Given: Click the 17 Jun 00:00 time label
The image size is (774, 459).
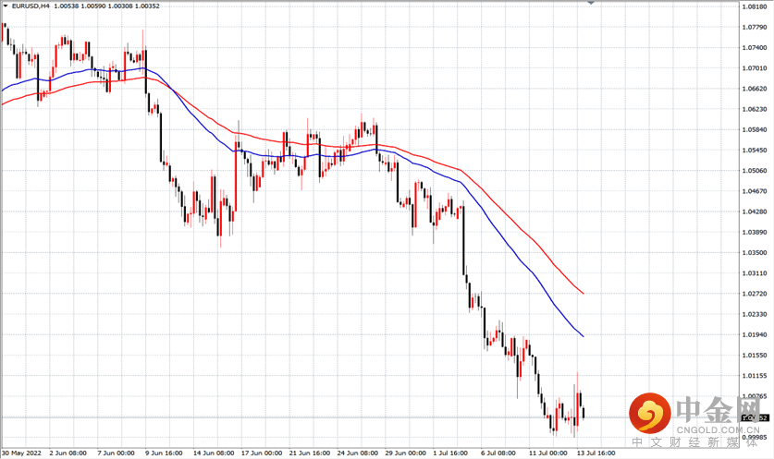Looking at the screenshot, I should (262, 453).
